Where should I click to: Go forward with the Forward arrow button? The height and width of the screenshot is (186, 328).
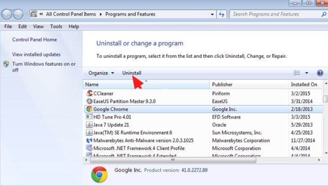[18, 14]
